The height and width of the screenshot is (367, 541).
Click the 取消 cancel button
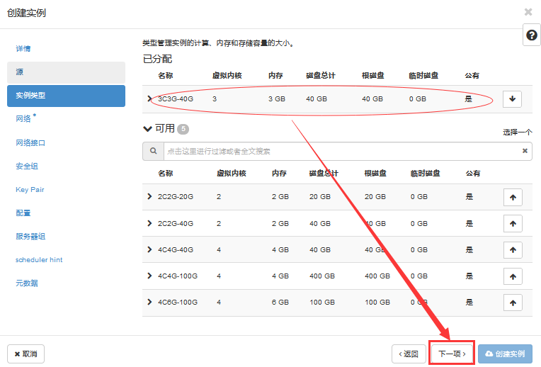coord(26,354)
